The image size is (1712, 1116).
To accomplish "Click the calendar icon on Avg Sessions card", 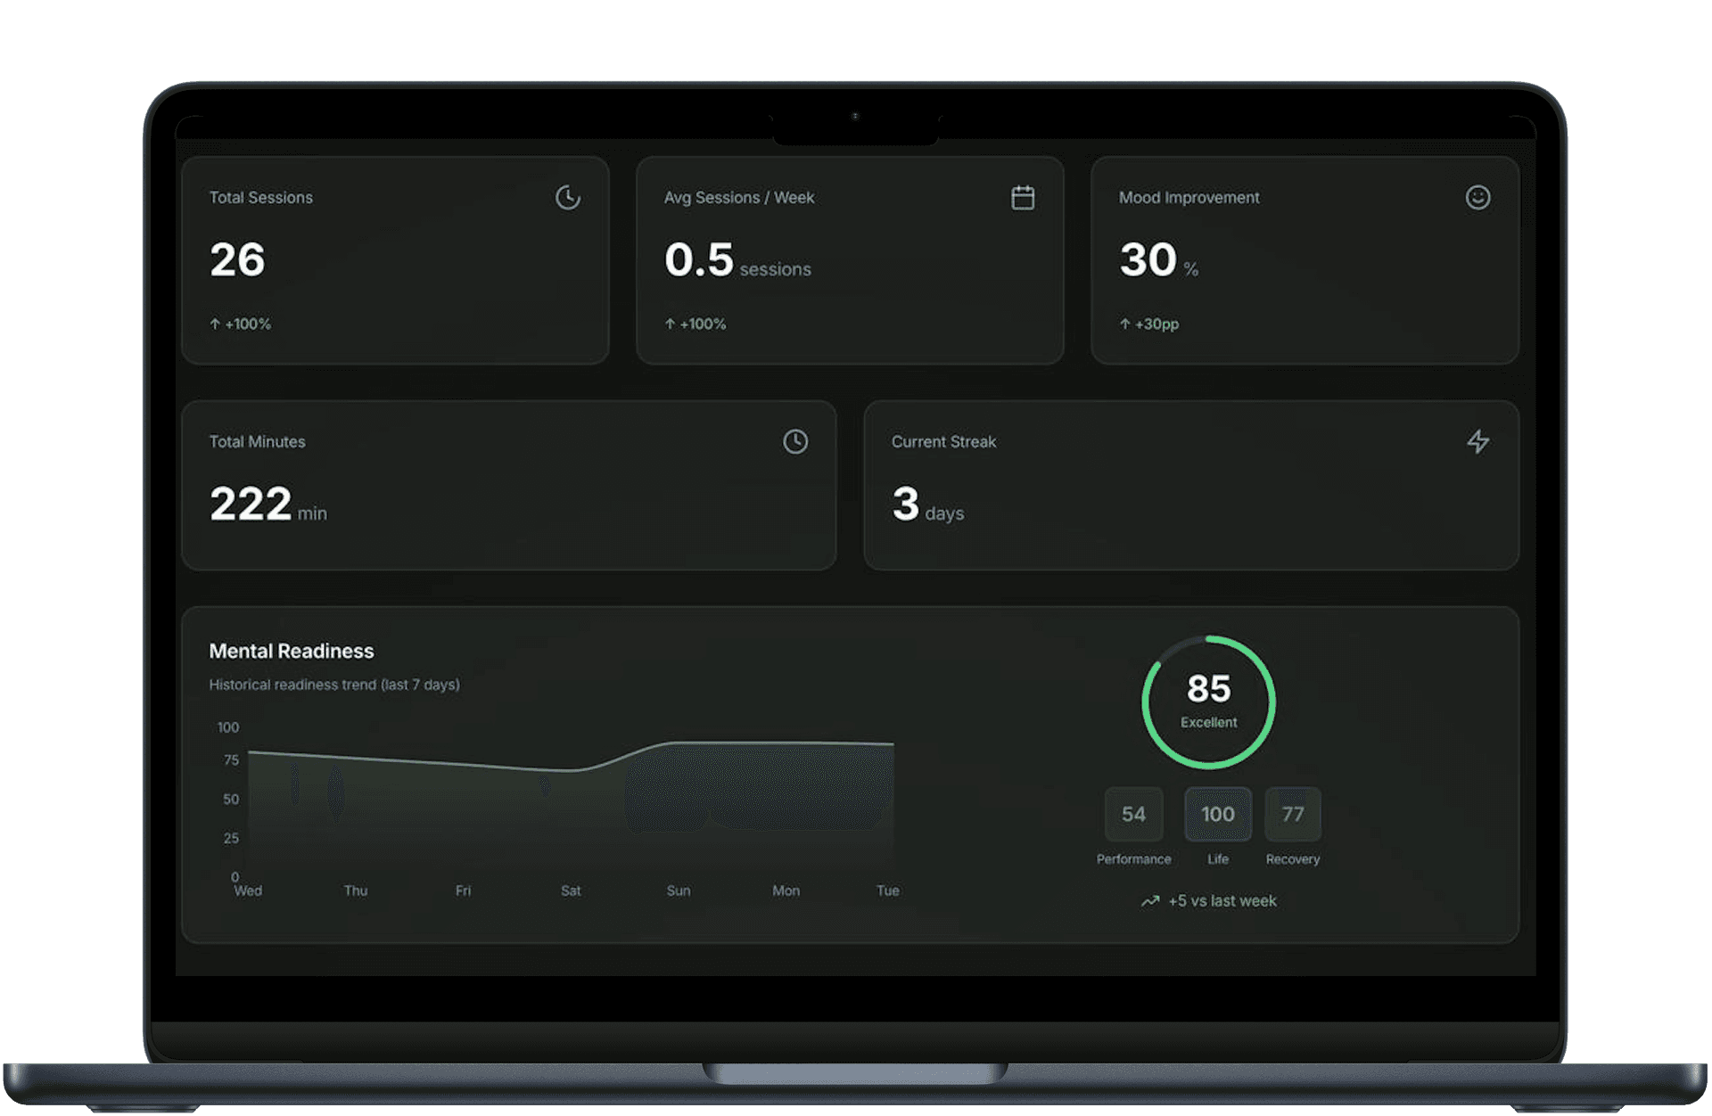I will (1023, 197).
